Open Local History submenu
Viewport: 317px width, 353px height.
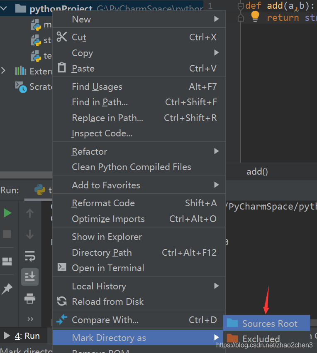139,286
